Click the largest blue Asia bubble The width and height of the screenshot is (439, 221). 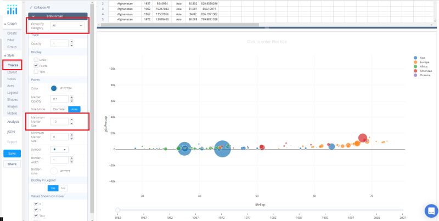click(222, 149)
